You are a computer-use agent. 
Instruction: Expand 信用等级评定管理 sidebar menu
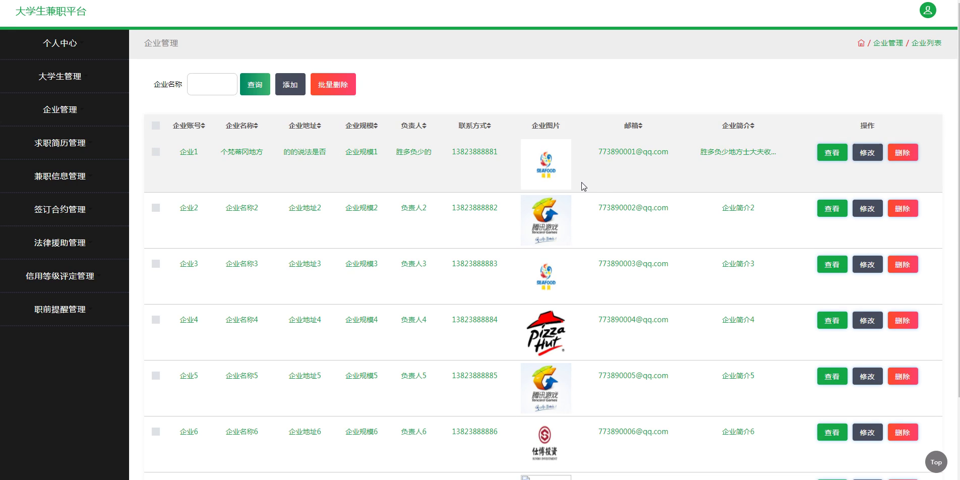coord(65,276)
